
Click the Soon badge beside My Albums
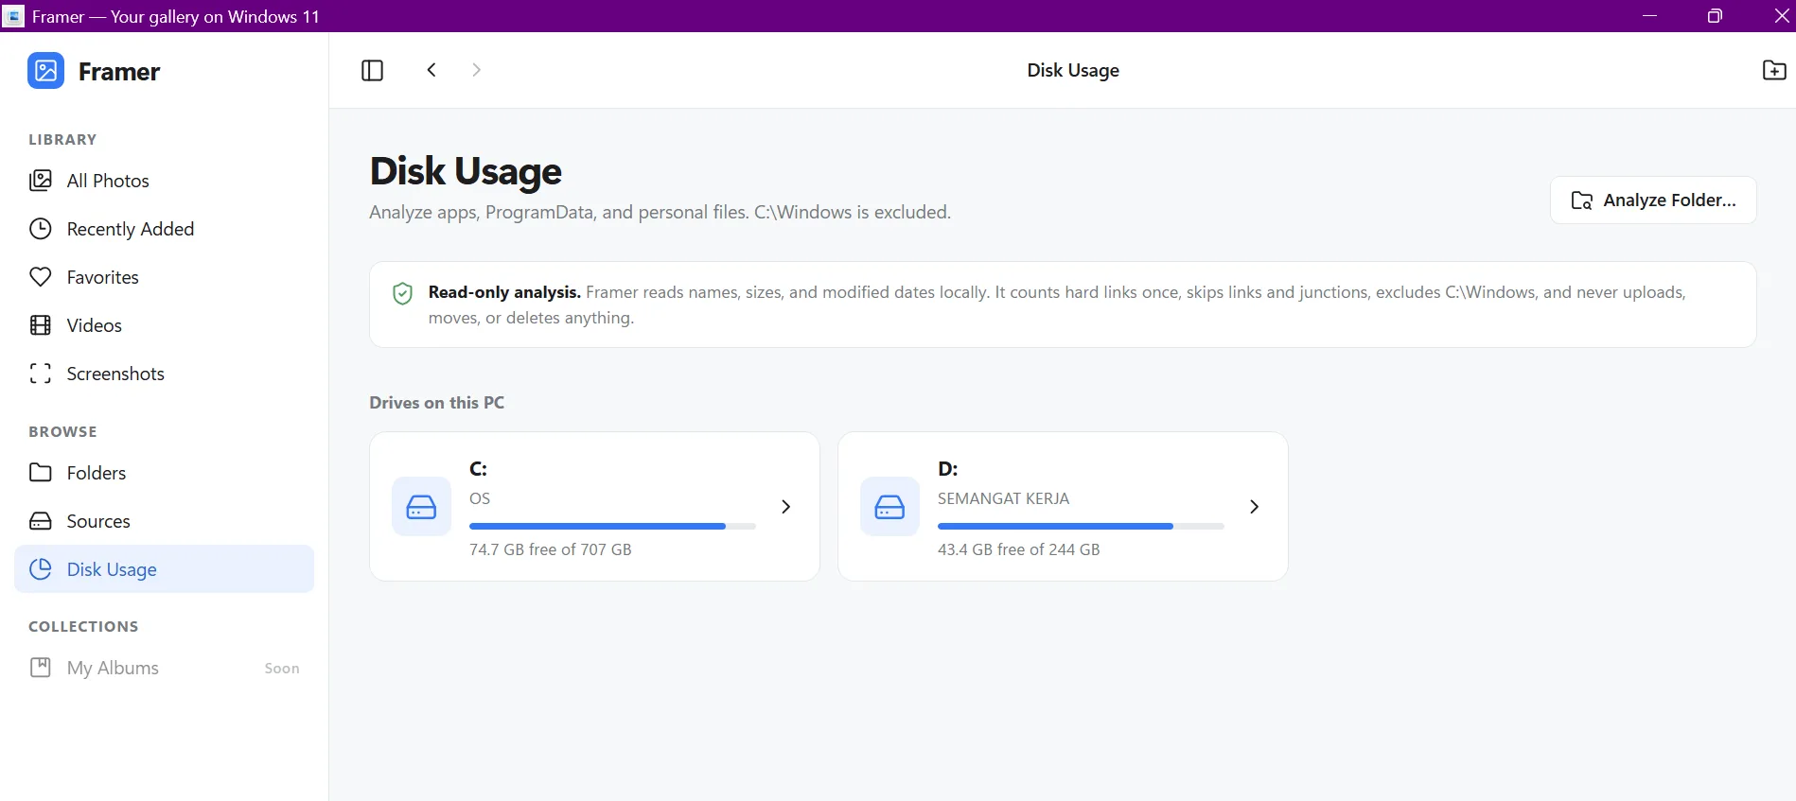click(282, 669)
